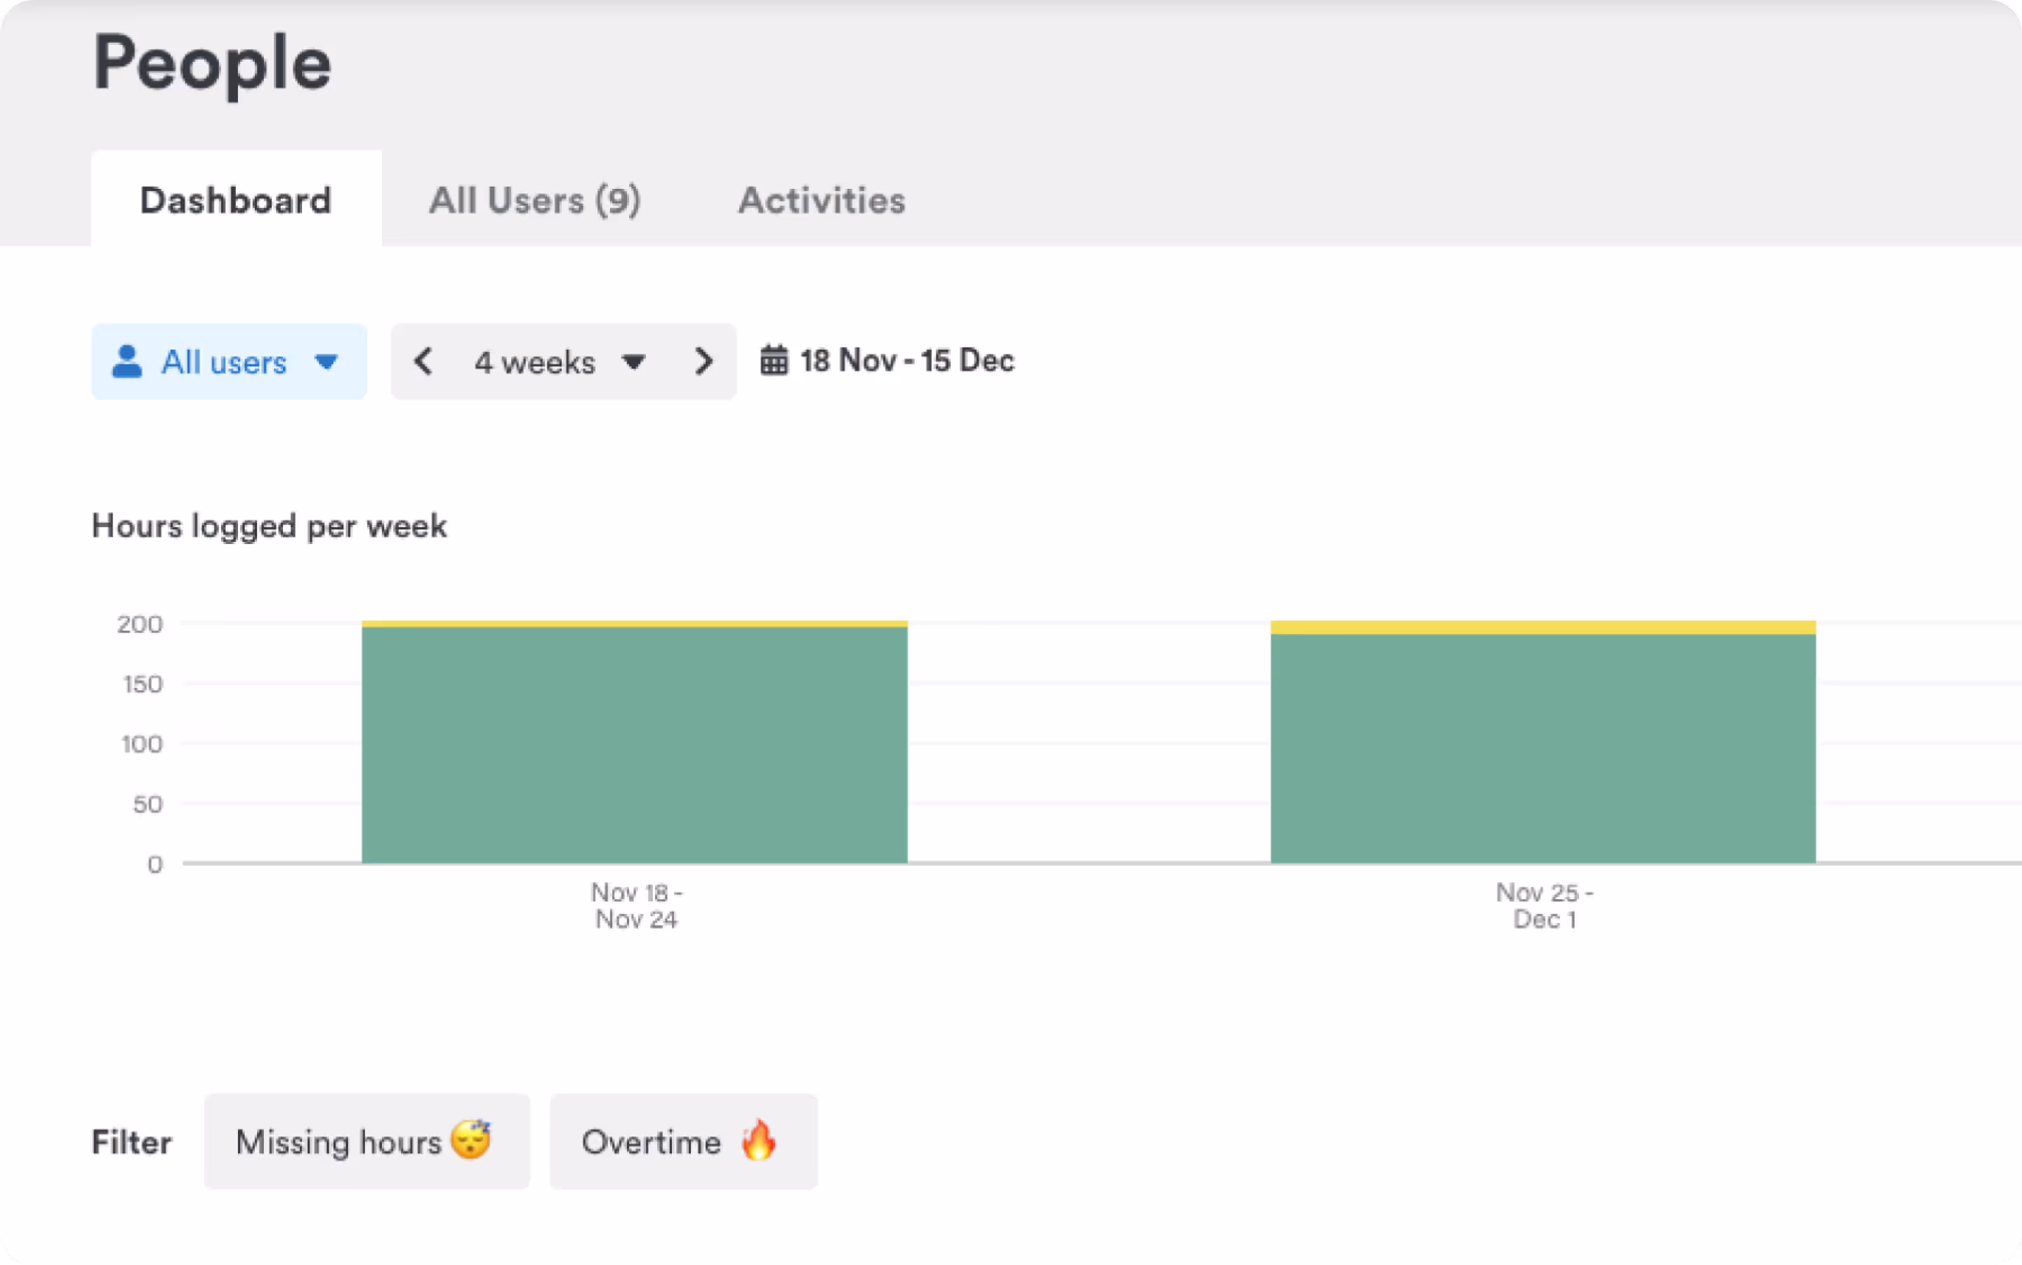
Task: Click the sleepy emoji on Missing hours
Action: click(x=470, y=1140)
